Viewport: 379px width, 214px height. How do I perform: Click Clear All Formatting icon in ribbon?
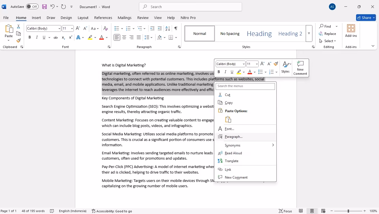tap(106, 28)
